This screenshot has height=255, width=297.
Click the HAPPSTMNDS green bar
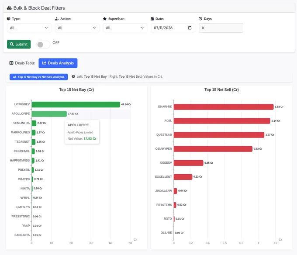[33, 161]
